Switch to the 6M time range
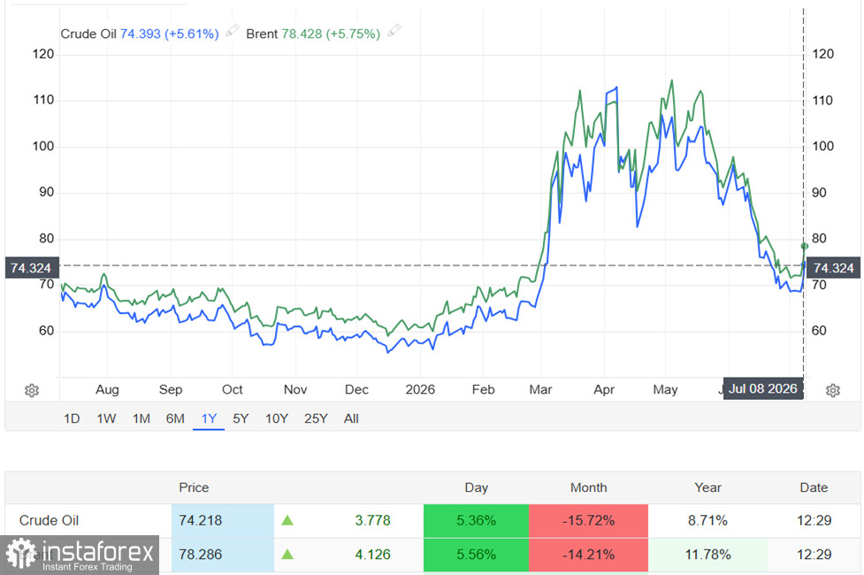The height and width of the screenshot is (575, 864). tap(175, 419)
